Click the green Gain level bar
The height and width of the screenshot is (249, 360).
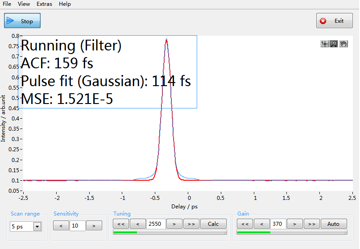click(254, 232)
